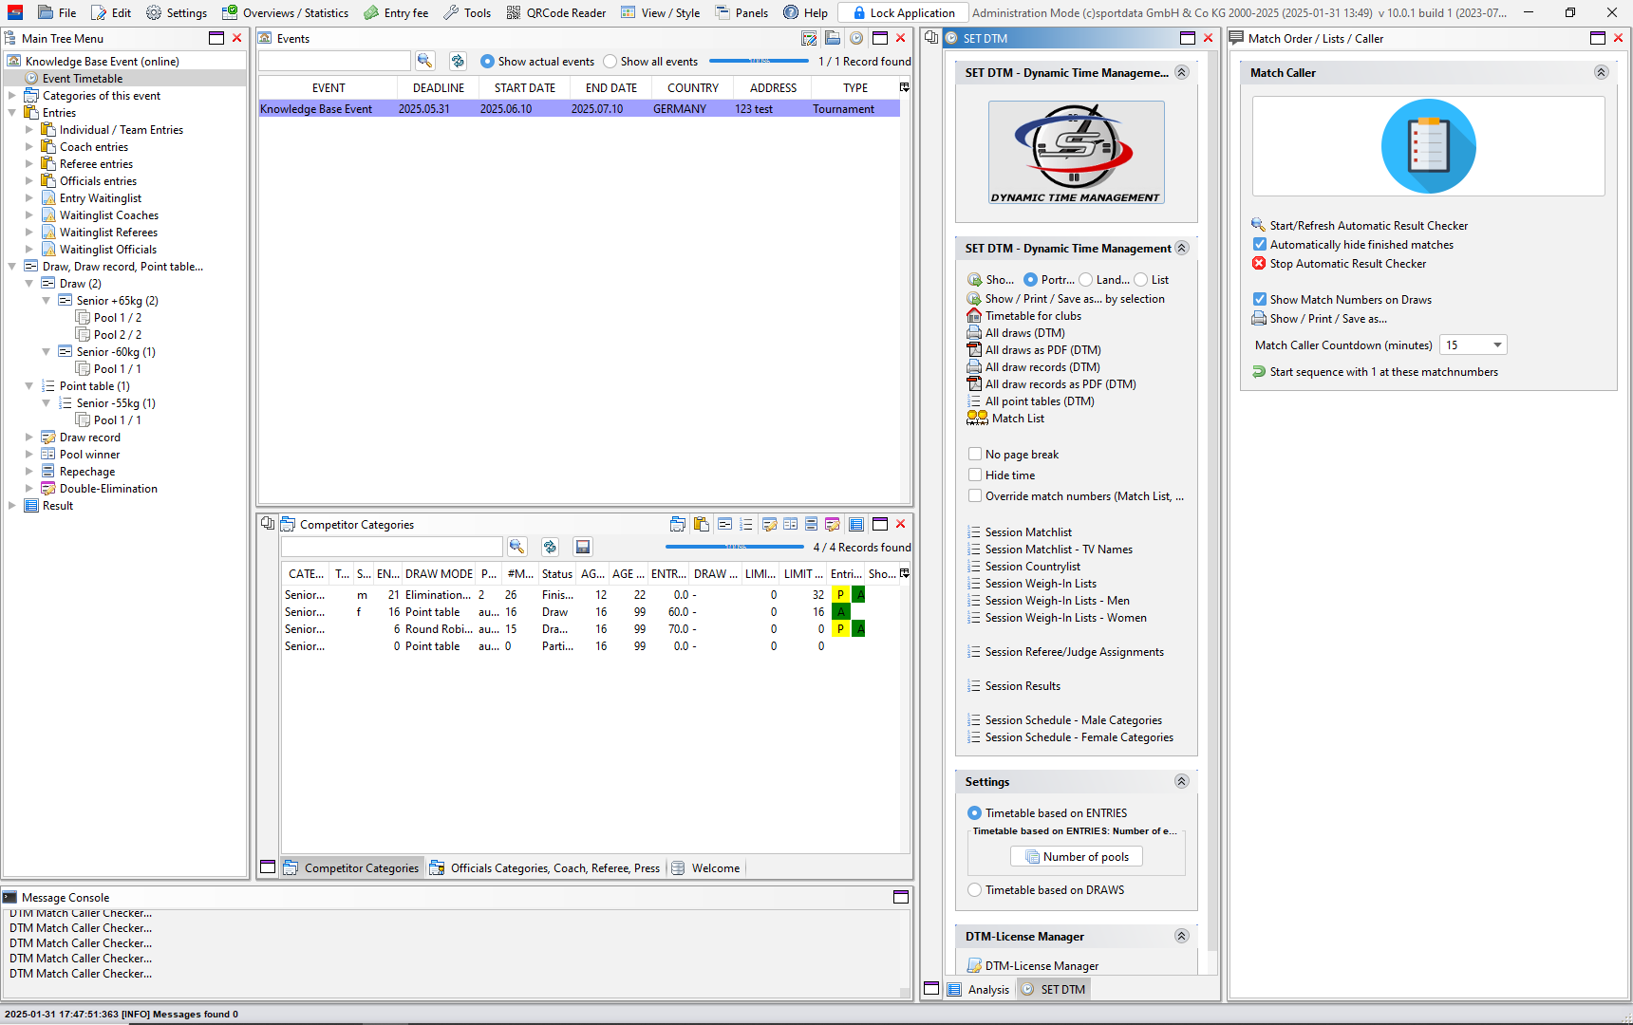The image size is (1633, 1025).
Task: Switch to Officials Categories, Coach, Referee, Press tab
Action: pyautogui.click(x=545, y=867)
